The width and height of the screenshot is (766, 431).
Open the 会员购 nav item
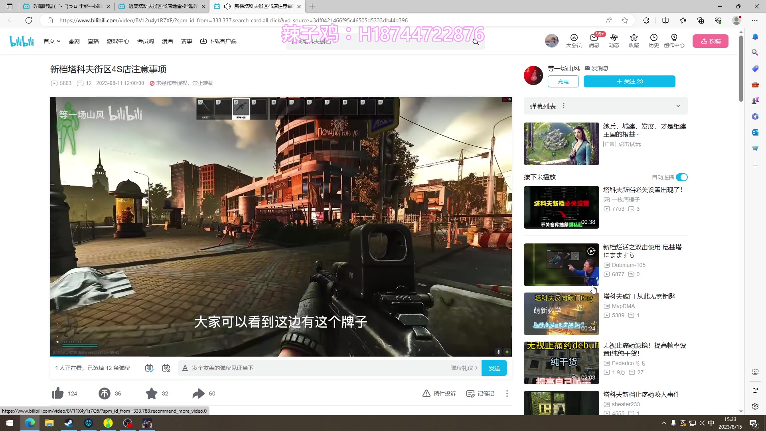(146, 41)
